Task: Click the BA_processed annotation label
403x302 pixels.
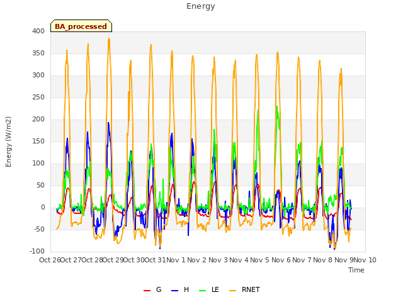Action: point(81,26)
